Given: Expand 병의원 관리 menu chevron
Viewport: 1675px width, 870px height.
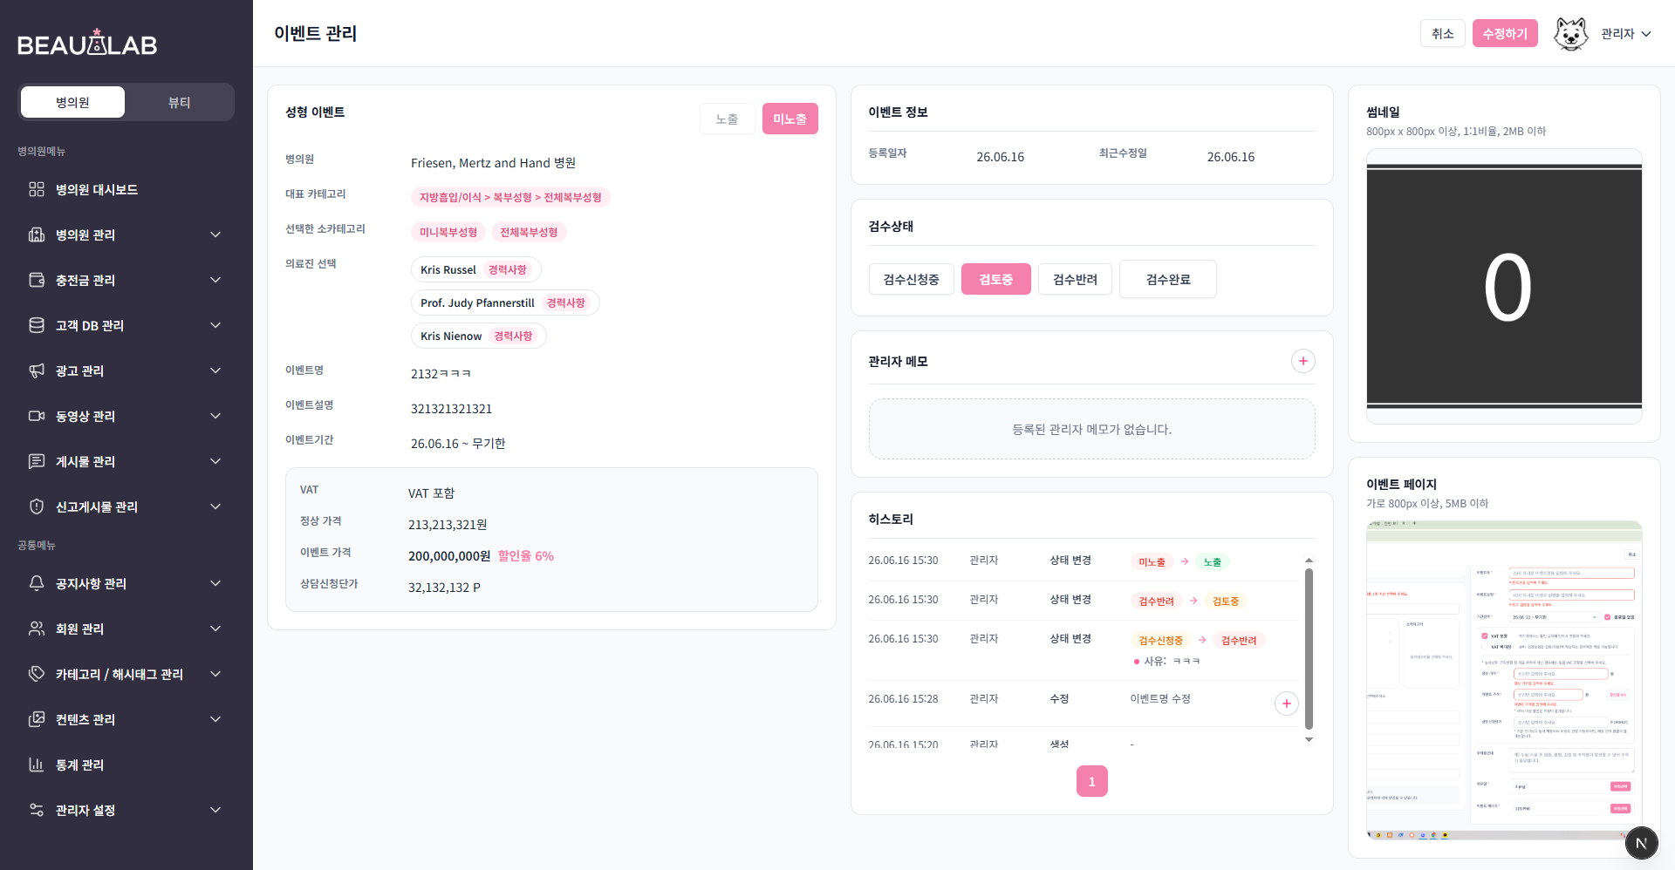Looking at the screenshot, I should [215, 234].
